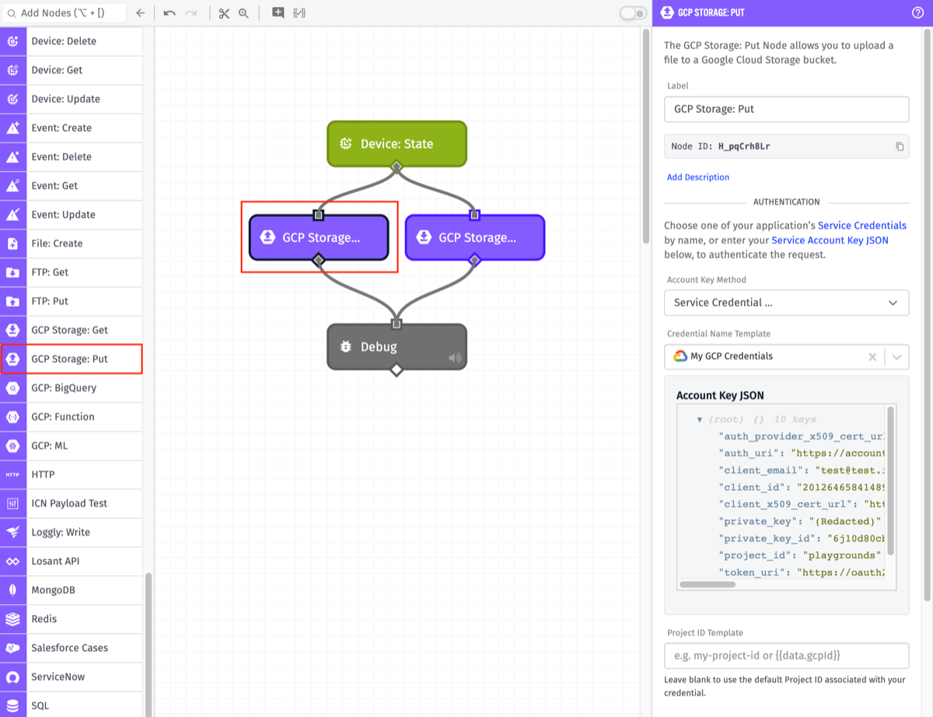Select ServiceNow node in palette
Screen dimensions: 933x717
(72, 677)
